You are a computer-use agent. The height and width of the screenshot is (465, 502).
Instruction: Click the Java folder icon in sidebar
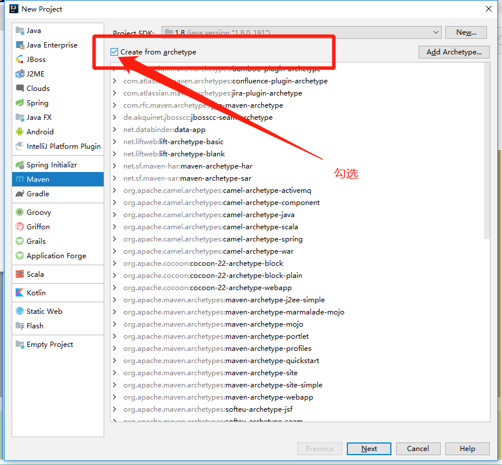pos(20,31)
